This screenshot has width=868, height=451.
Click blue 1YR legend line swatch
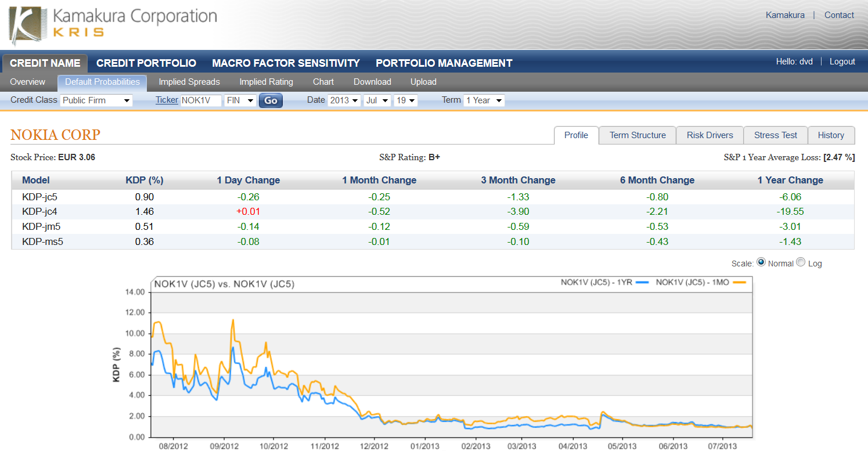641,283
